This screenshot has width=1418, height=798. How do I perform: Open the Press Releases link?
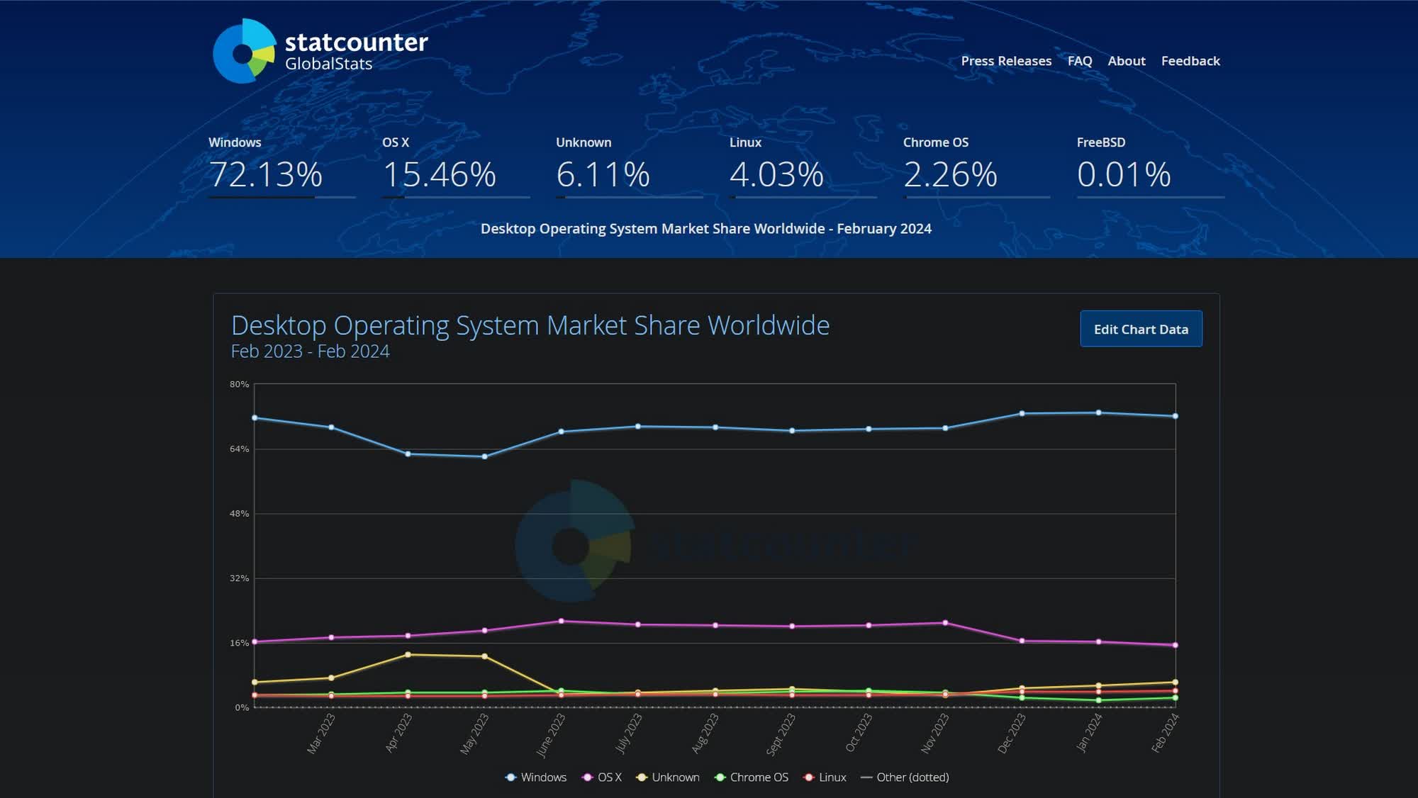click(x=1006, y=61)
